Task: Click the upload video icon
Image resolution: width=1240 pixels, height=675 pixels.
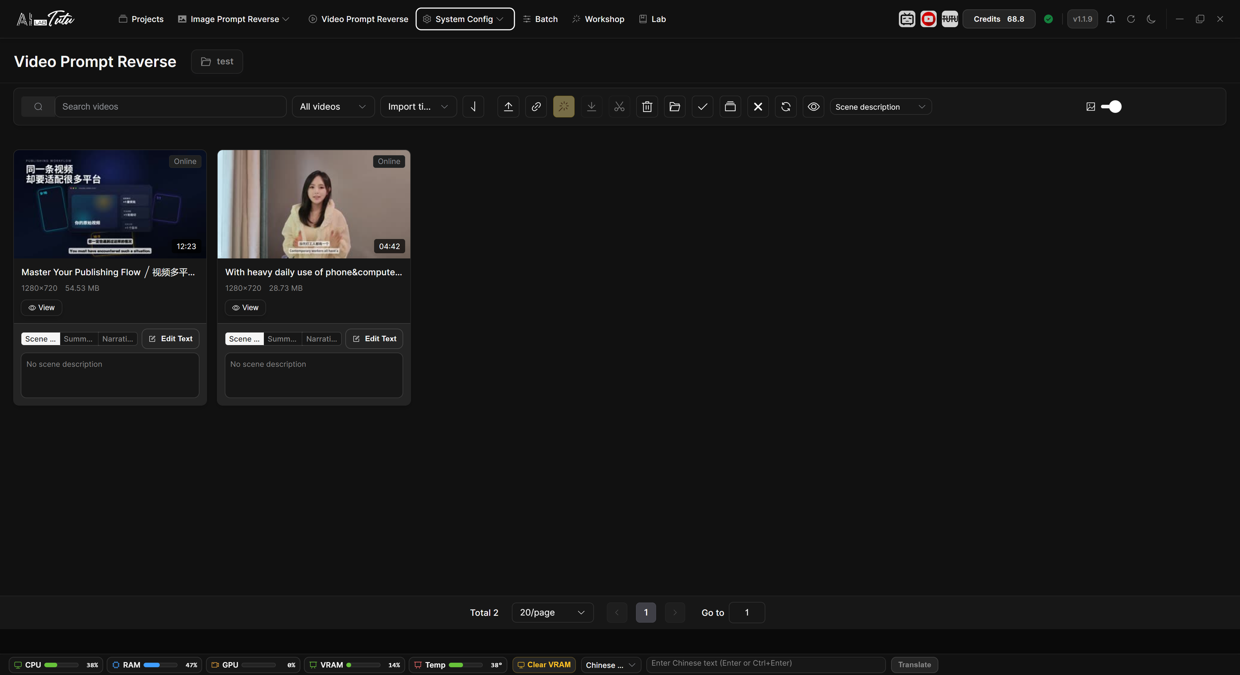Action: (x=508, y=106)
